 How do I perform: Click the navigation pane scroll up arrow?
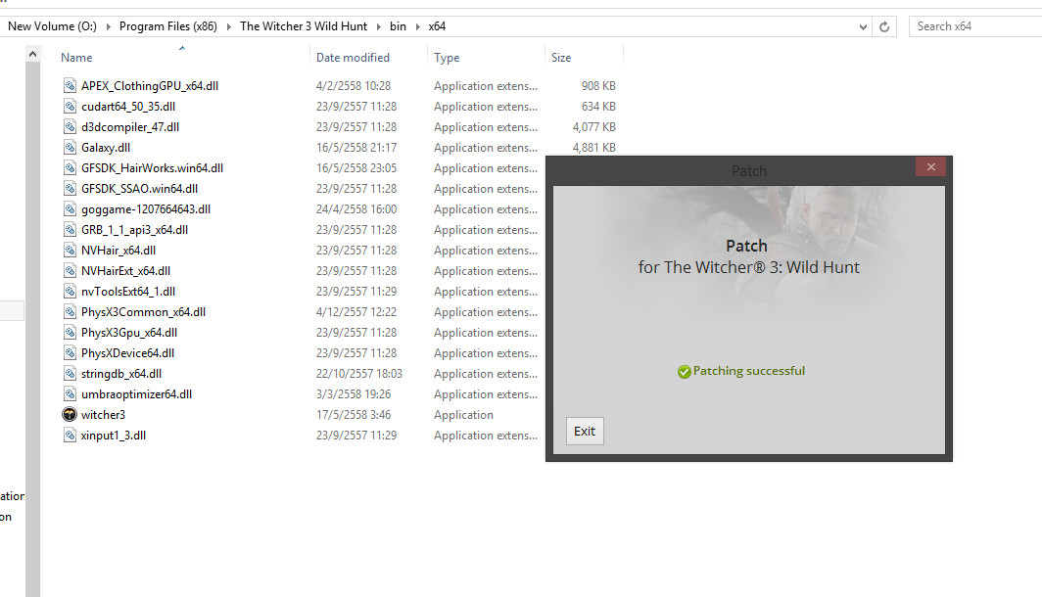[x=32, y=55]
